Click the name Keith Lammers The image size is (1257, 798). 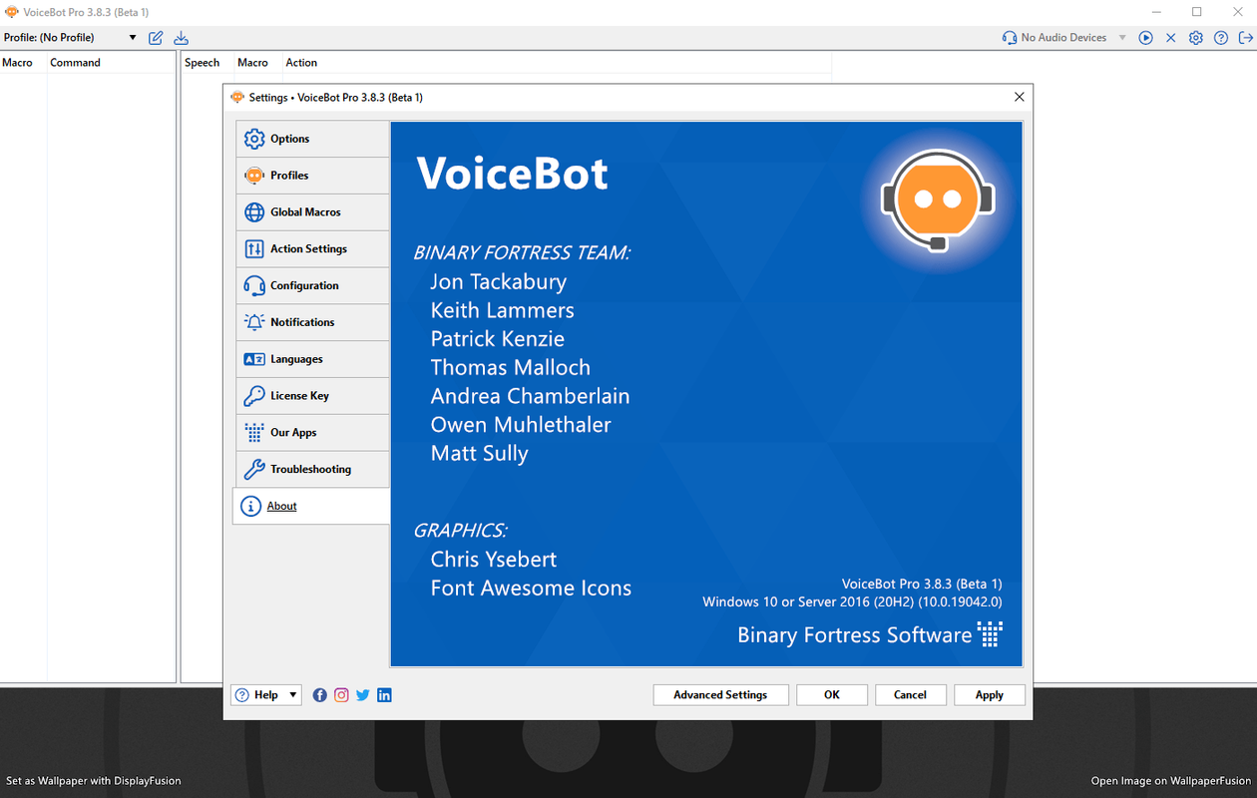pos(503,310)
